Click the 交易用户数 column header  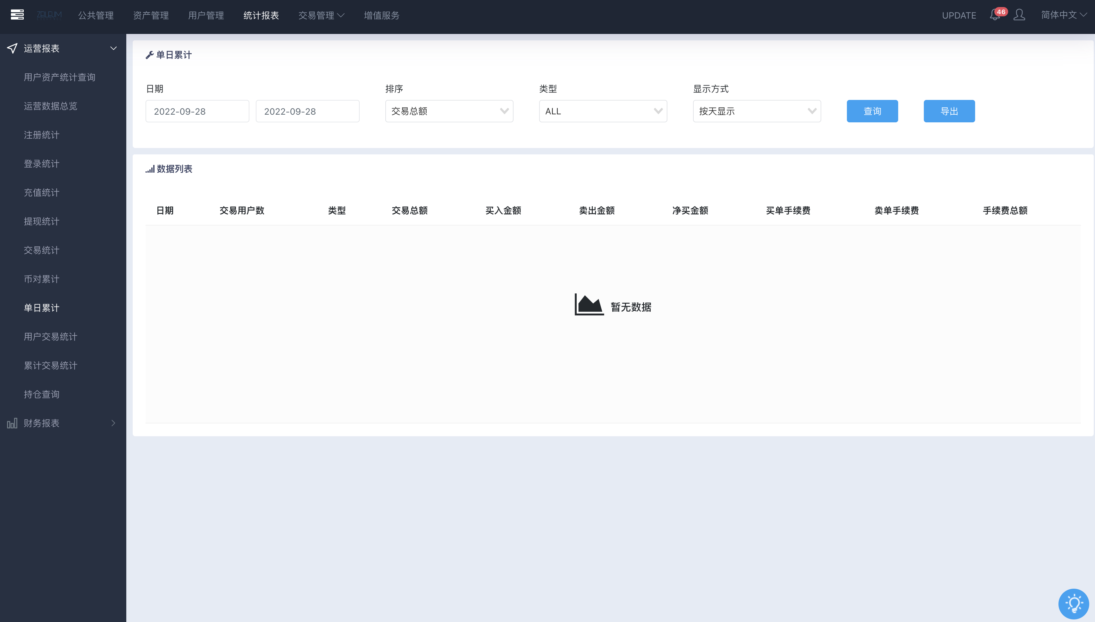click(242, 210)
